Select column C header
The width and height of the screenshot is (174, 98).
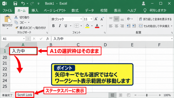[78, 45]
